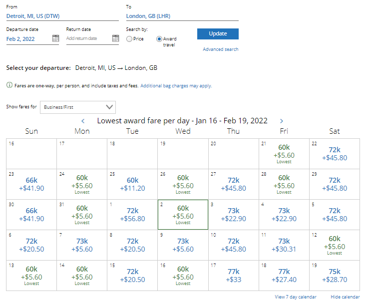This screenshot has height=303, width=367.
Task: Open the departure date calendar icon
Action: click(x=55, y=38)
